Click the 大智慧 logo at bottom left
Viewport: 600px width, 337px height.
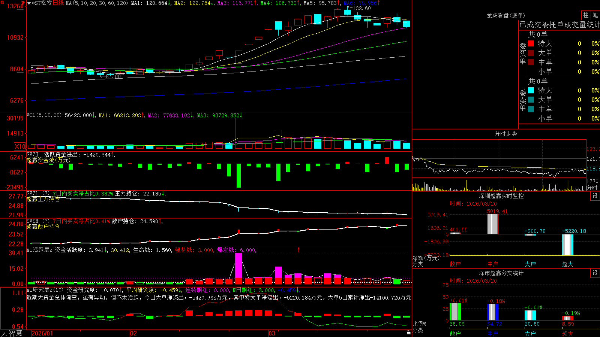click(x=12, y=333)
